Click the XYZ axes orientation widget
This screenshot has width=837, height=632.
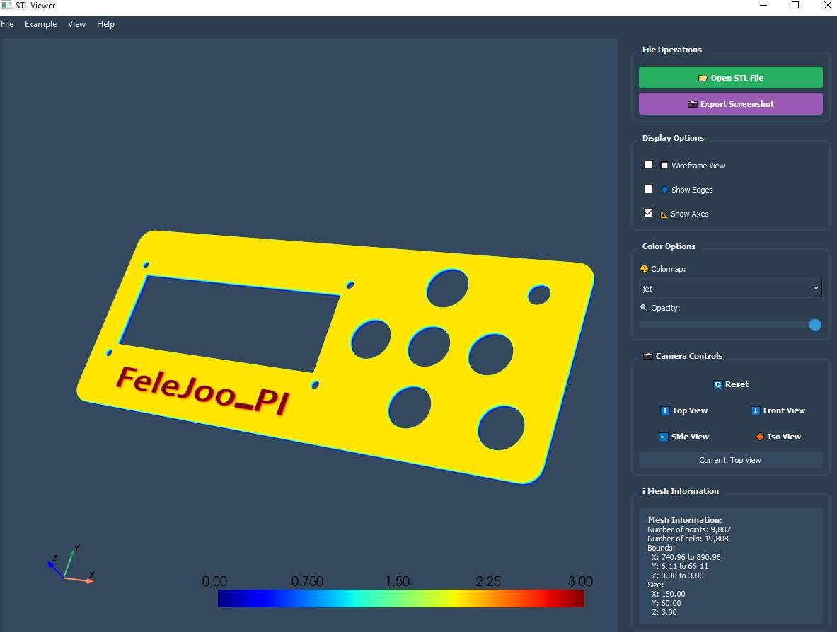[x=71, y=565]
